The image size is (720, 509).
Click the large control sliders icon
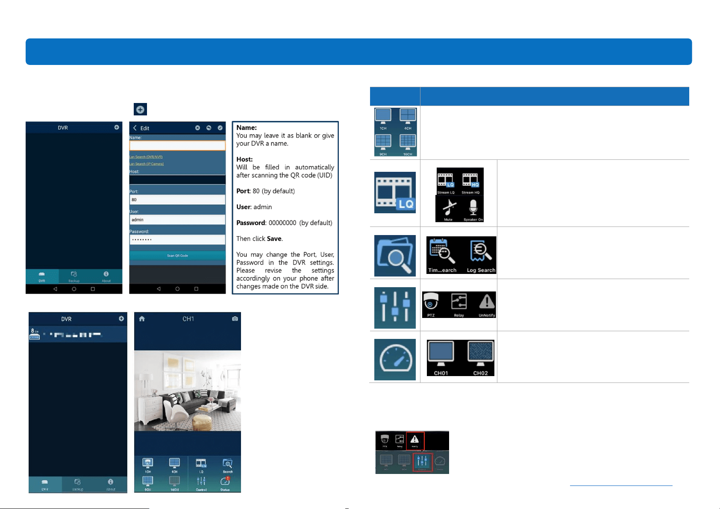[395, 308]
